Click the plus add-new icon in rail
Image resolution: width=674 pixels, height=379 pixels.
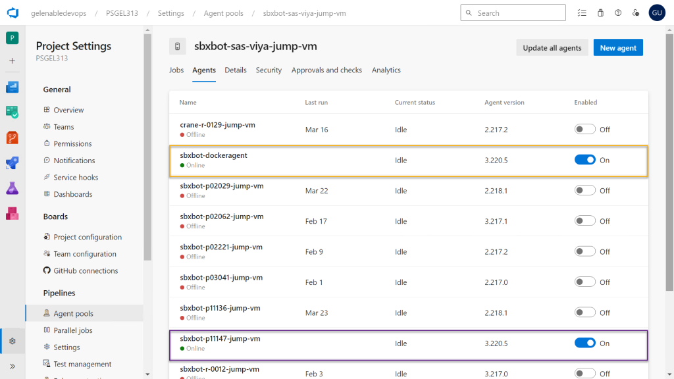tap(13, 61)
